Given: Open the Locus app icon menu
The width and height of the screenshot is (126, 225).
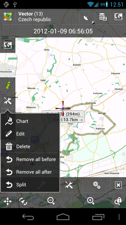Looking at the screenshot, I should pyautogui.click(x=8, y=17).
